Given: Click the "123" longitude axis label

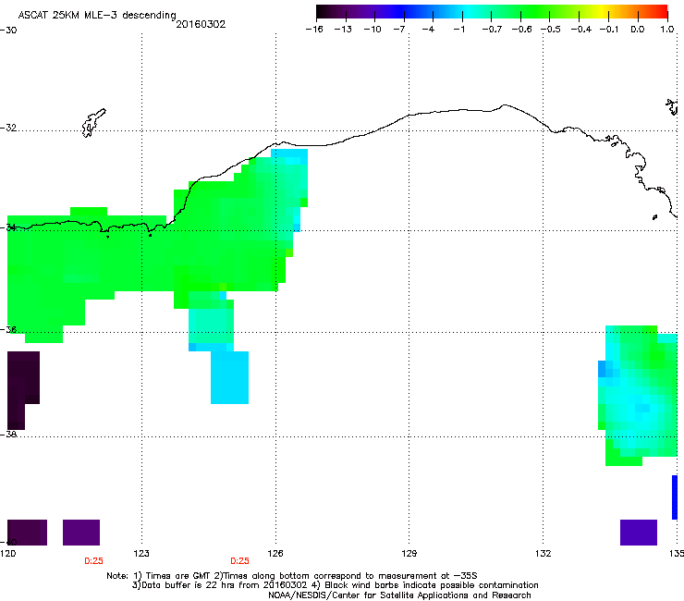Looking at the screenshot, I should click(x=141, y=554).
